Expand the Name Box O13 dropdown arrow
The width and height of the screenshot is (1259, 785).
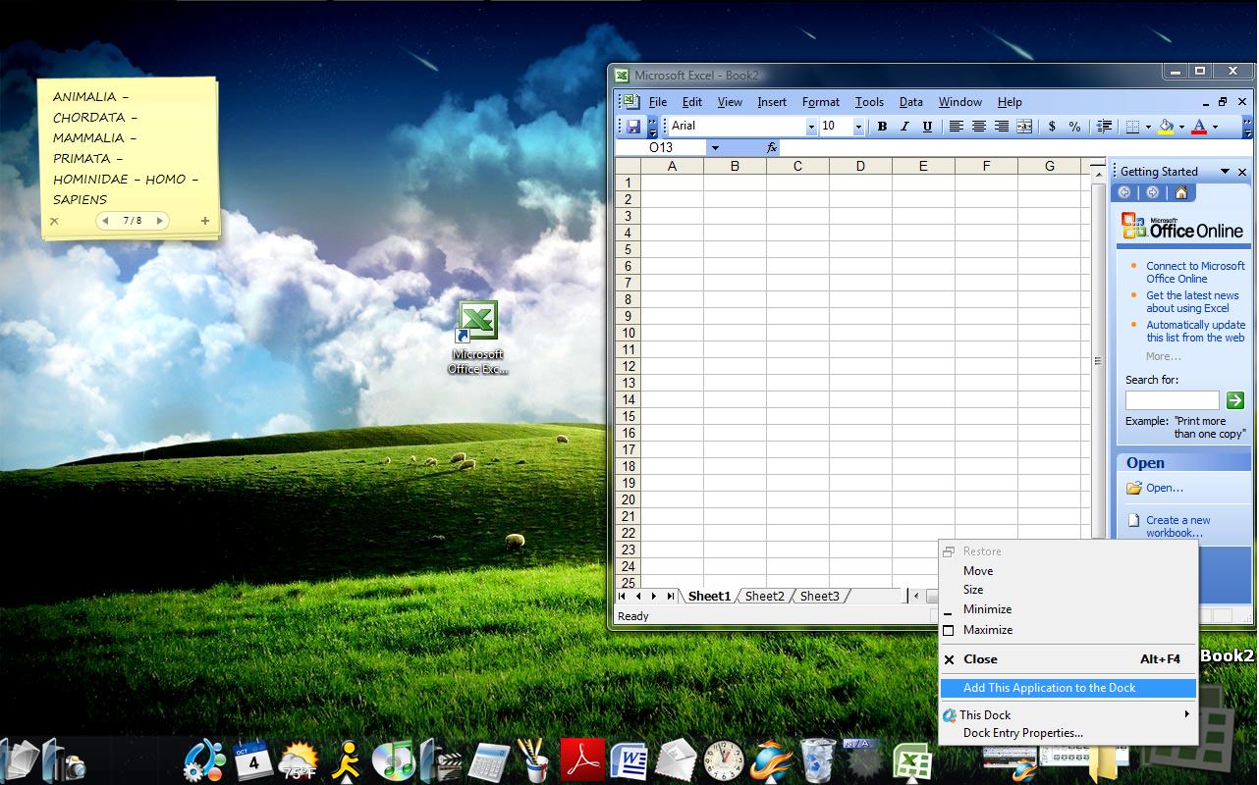click(715, 147)
